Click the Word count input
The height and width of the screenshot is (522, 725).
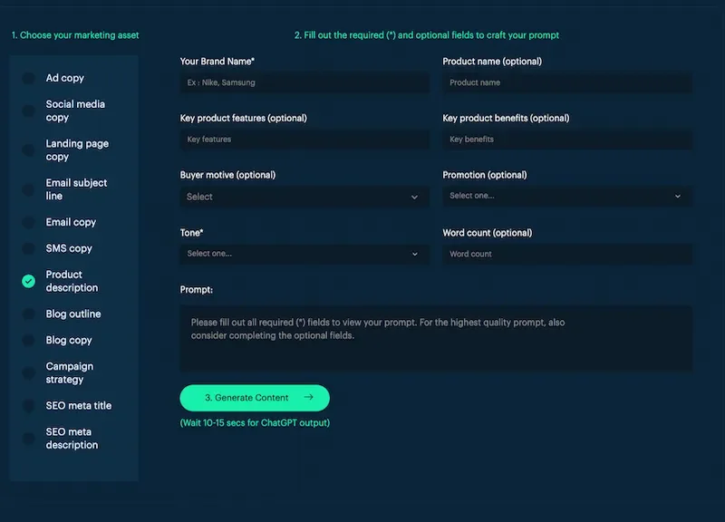[x=567, y=254]
